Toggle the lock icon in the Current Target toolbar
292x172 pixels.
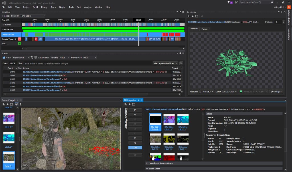(x=8, y=104)
